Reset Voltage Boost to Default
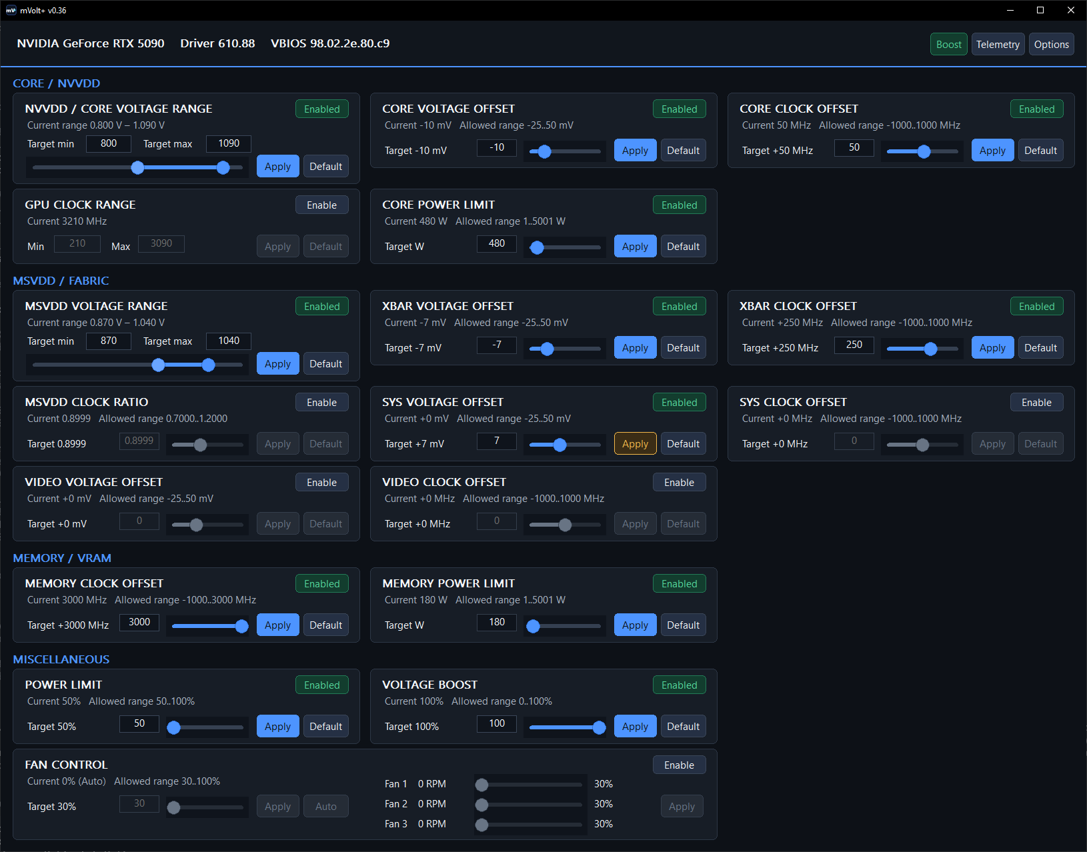The image size is (1087, 852). pos(683,727)
